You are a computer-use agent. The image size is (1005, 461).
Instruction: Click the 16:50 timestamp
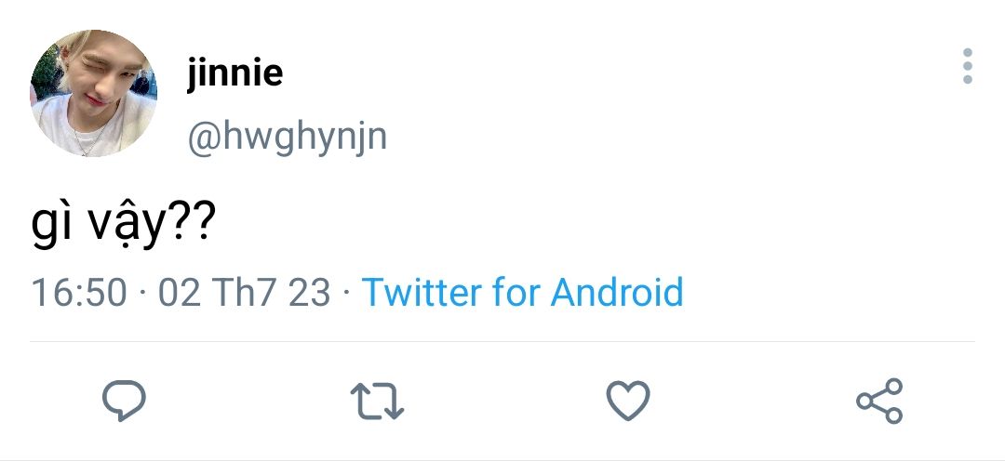[79, 293]
